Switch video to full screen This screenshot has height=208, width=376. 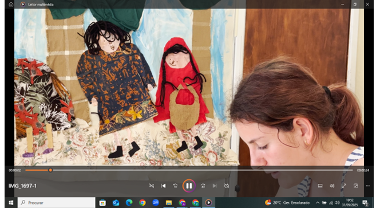click(344, 186)
